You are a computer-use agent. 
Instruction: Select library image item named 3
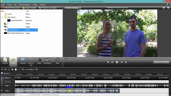pos(8,23)
